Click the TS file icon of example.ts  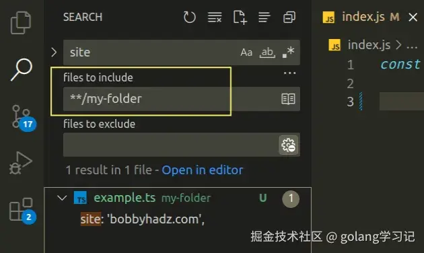pyautogui.click(x=80, y=198)
